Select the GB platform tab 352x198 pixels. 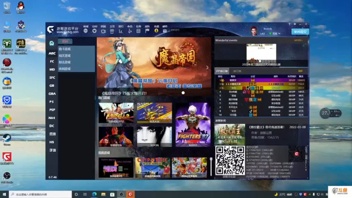pyautogui.click(x=52, y=86)
